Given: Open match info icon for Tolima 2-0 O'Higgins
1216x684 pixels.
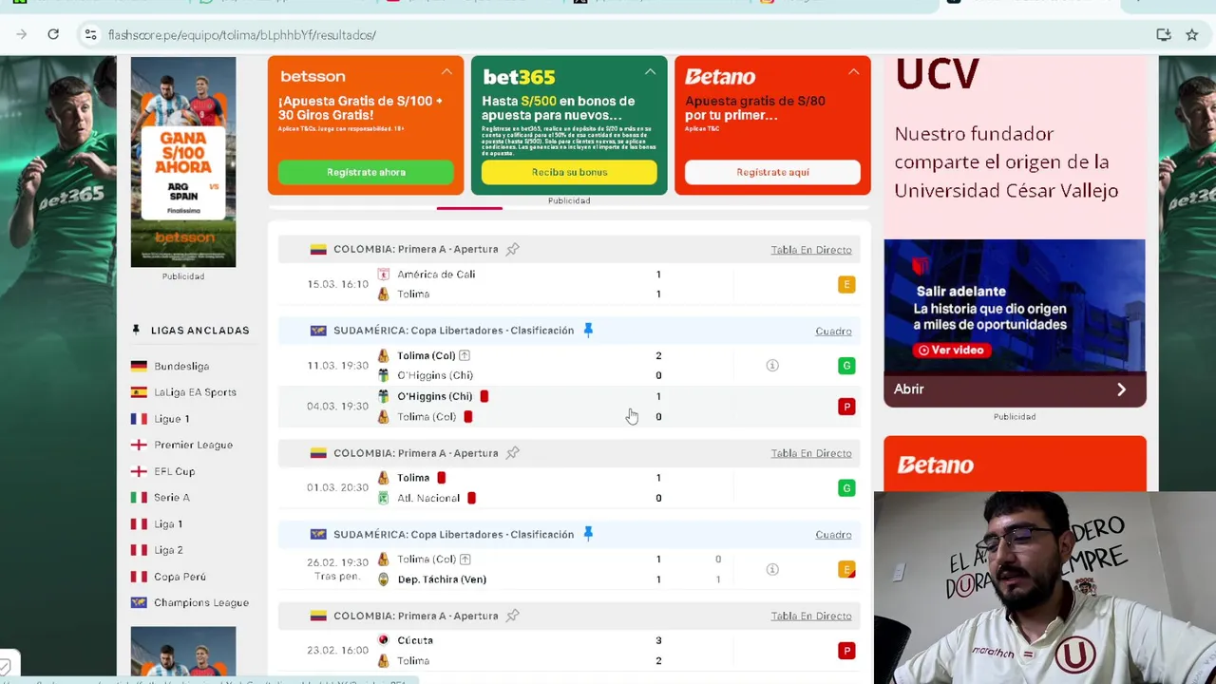Looking at the screenshot, I should tap(772, 366).
